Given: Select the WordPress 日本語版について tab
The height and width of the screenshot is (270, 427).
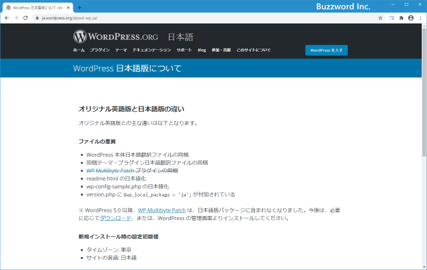Looking at the screenshot, I should click(38, 8).
